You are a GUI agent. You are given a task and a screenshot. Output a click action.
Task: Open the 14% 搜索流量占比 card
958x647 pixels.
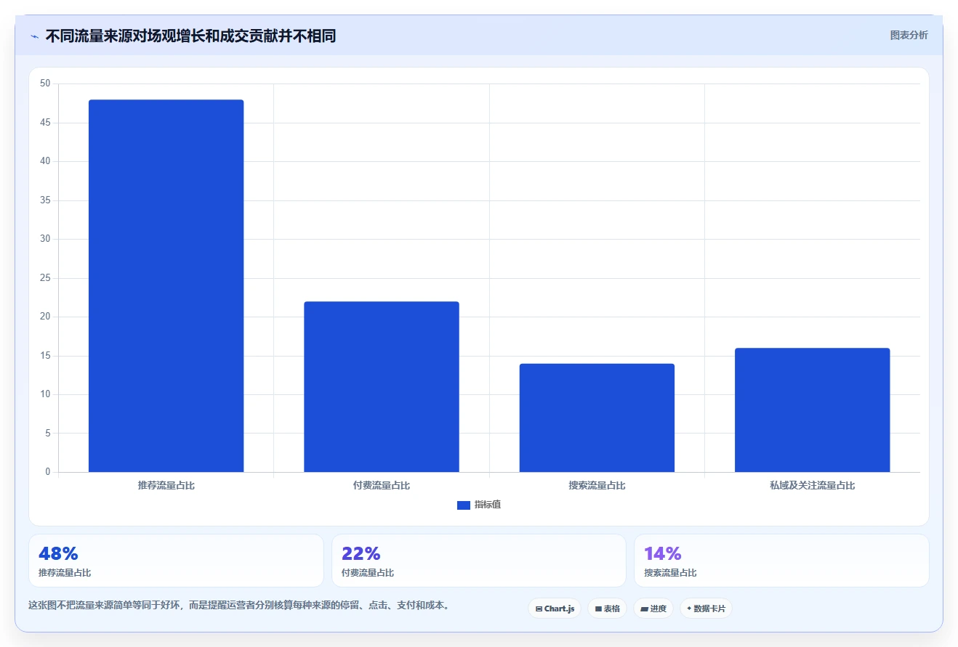tap(781, 561)
